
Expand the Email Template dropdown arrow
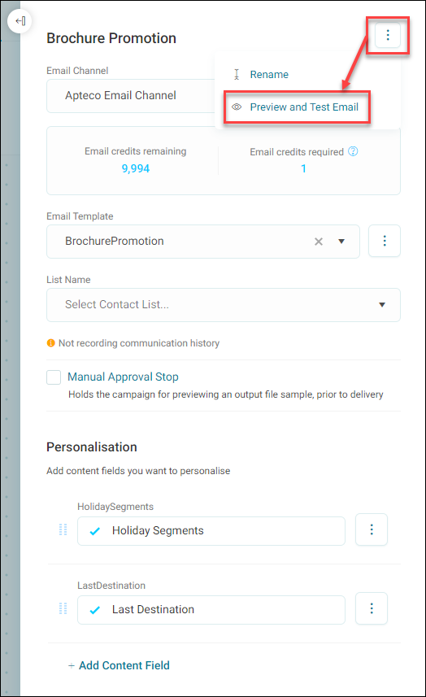(341, 242)
